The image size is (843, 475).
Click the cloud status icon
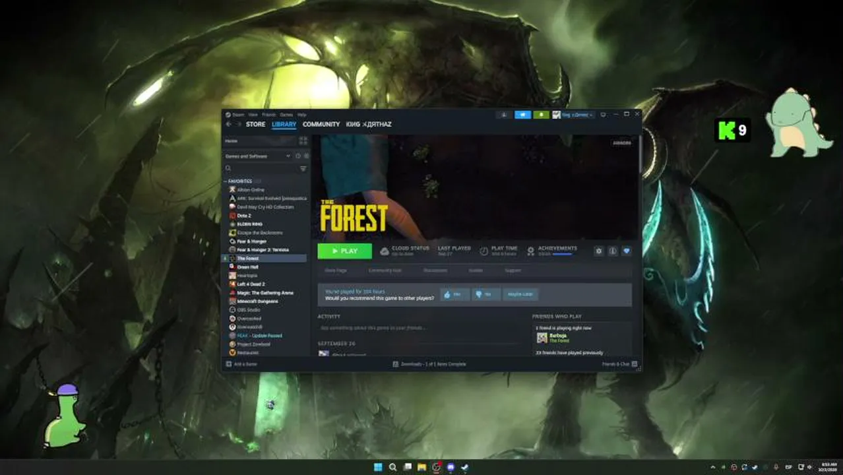coord(385,251)
